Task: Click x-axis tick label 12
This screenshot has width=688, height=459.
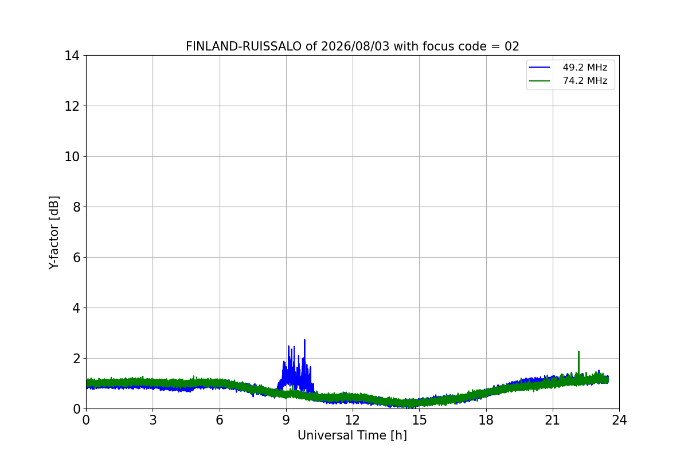Action: coord(353,420)
